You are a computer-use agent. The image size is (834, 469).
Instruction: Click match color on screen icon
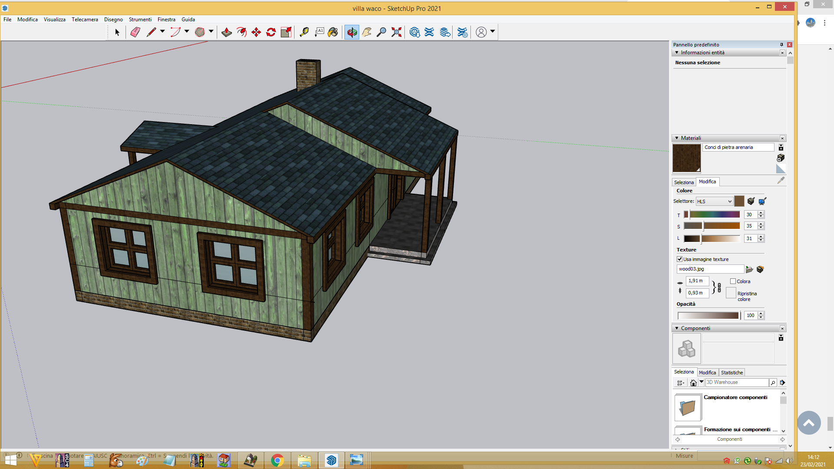762,201
